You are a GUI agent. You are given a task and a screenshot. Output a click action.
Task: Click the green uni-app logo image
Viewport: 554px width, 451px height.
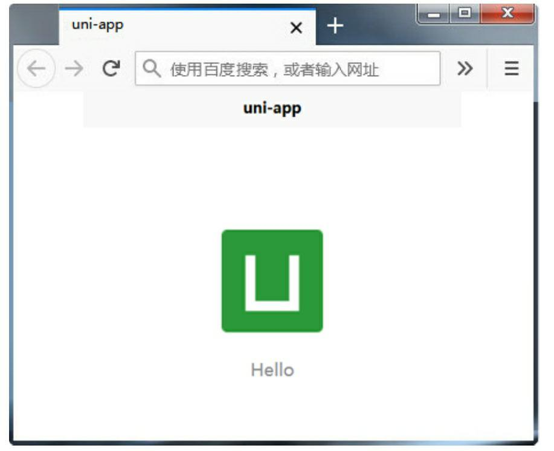272,281
